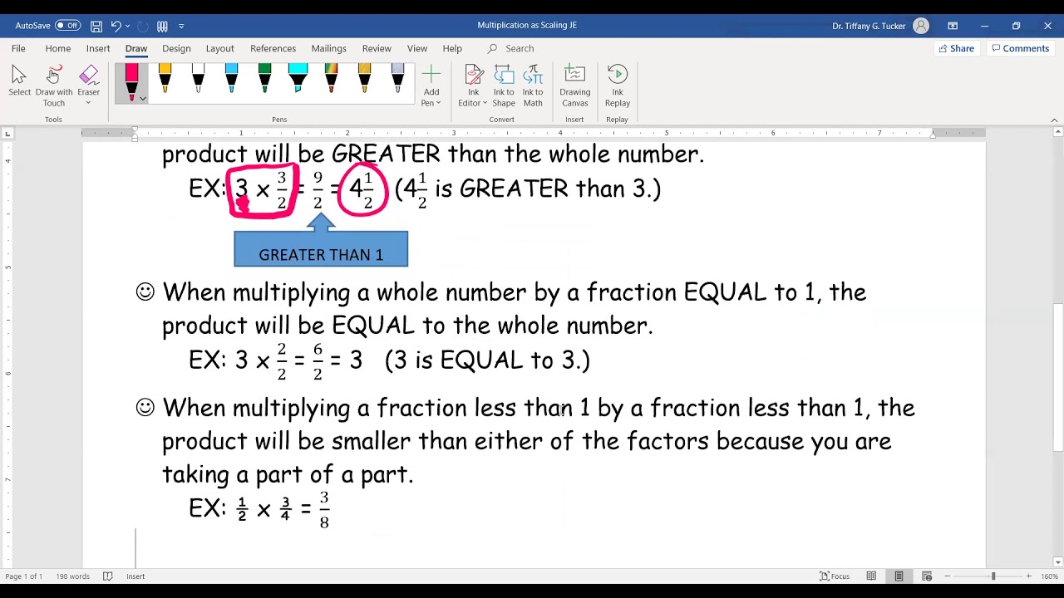Switch to Web Layout view

coord(927,576)
